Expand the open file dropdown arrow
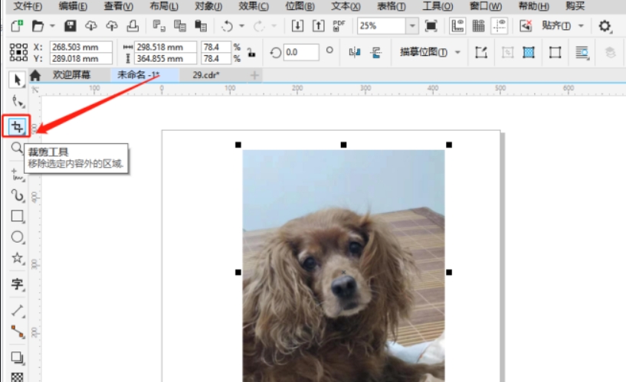 coord(52,26)
